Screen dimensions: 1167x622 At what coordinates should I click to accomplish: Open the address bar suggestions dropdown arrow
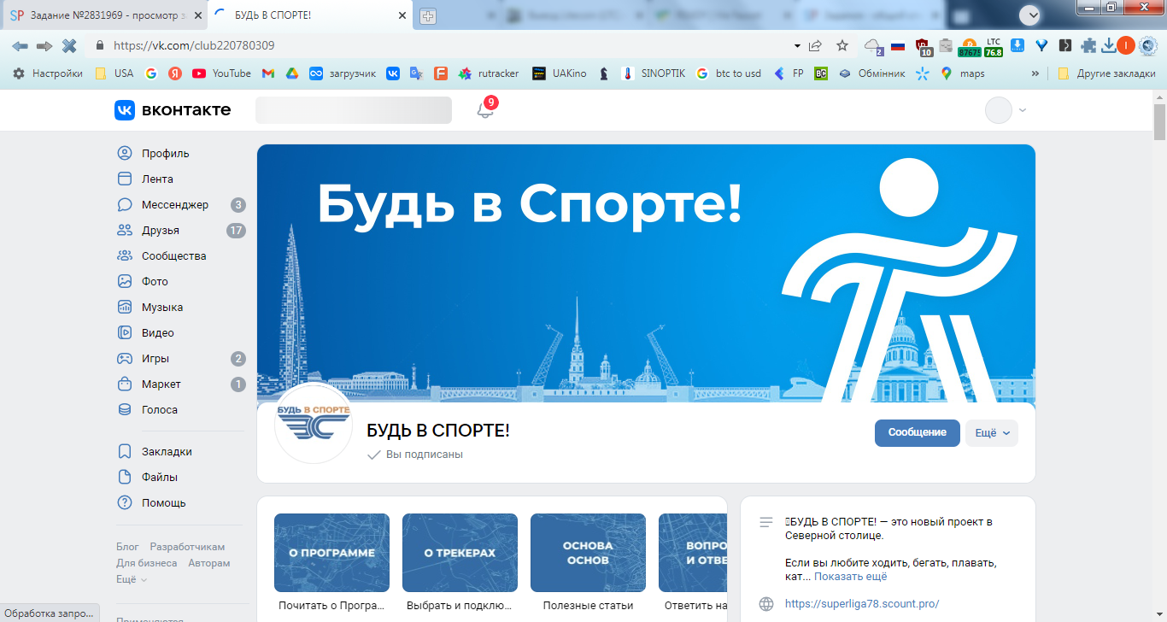tap(797, 45)
